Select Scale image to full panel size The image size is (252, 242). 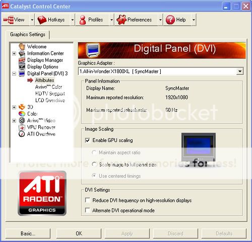94,165
